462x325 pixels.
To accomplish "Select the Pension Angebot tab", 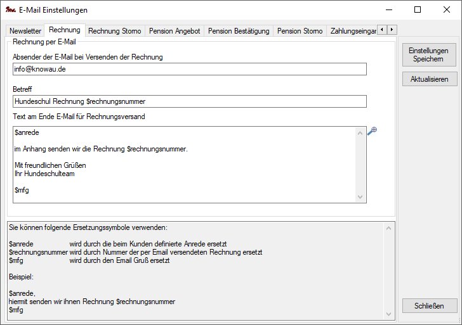I will click(173, 30).
